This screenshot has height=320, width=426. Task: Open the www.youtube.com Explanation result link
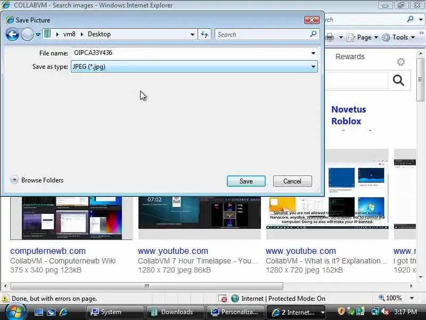[301, 251]
